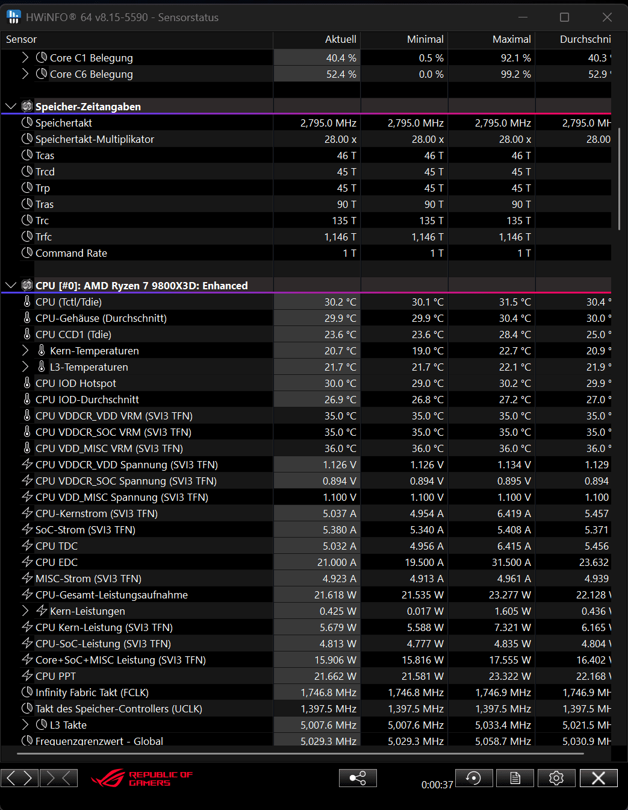This screenshot has width=628, height=810.
Task: Click the clock icon of Trfc row
Action: pos(27,236)
